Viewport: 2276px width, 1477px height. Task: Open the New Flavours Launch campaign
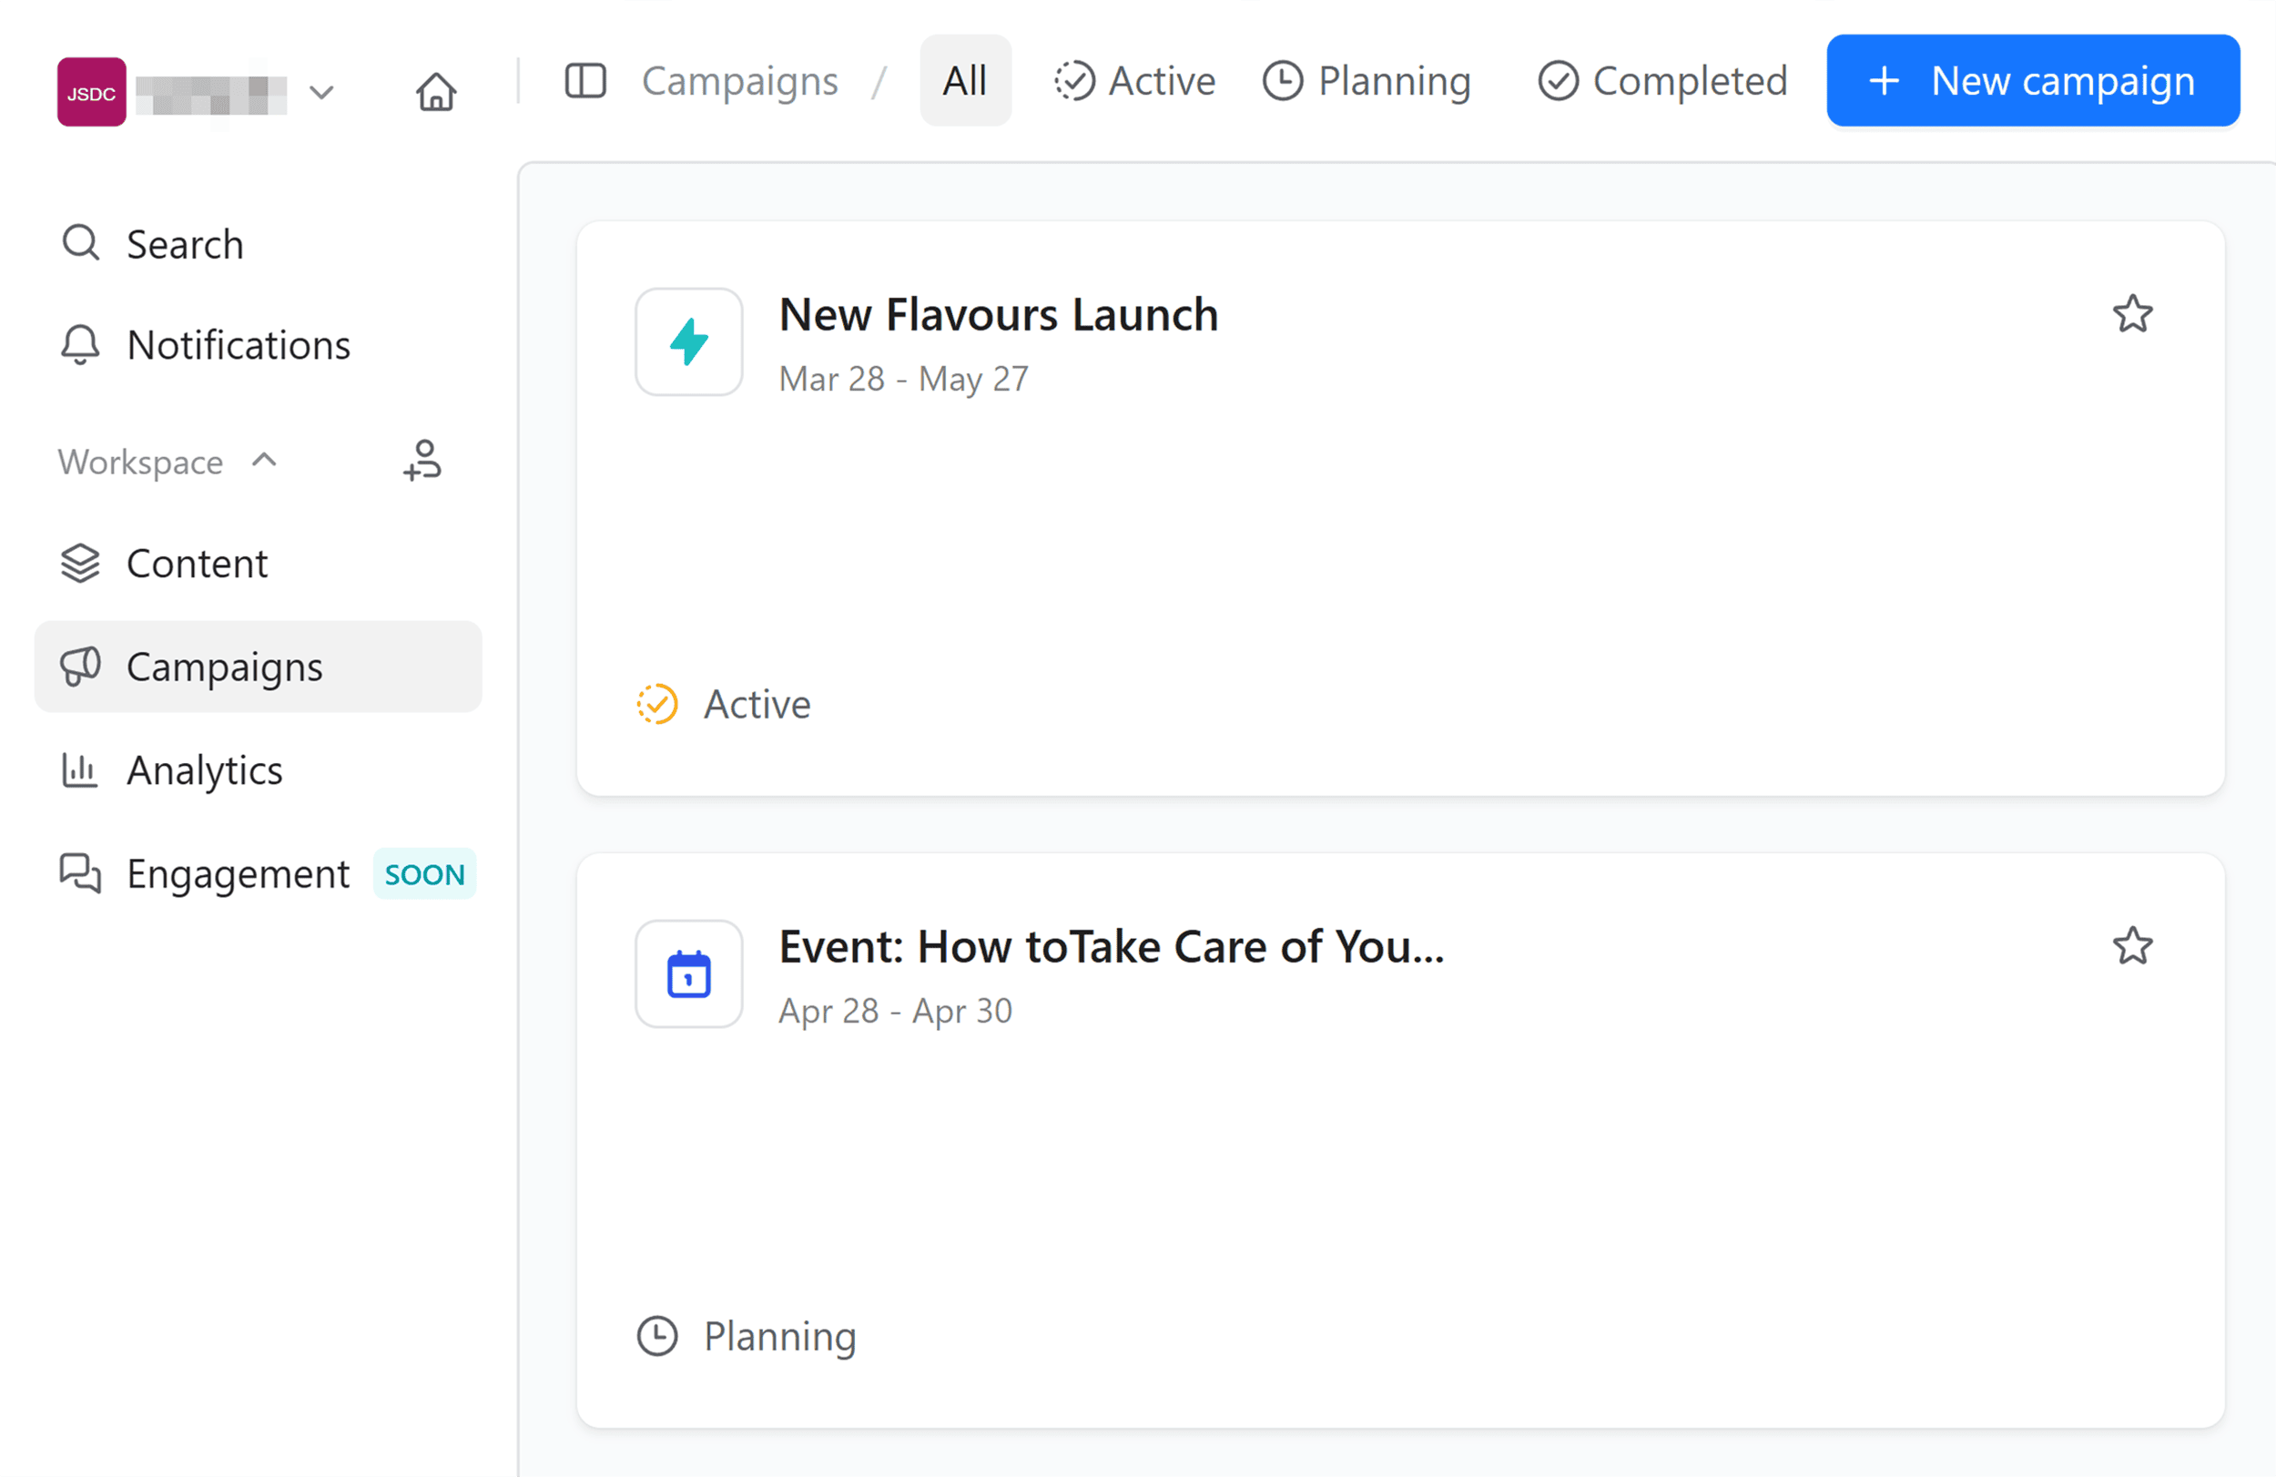[x=998, y=314]
